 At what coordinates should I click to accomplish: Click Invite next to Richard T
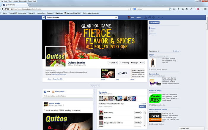(x=137, y=118)
